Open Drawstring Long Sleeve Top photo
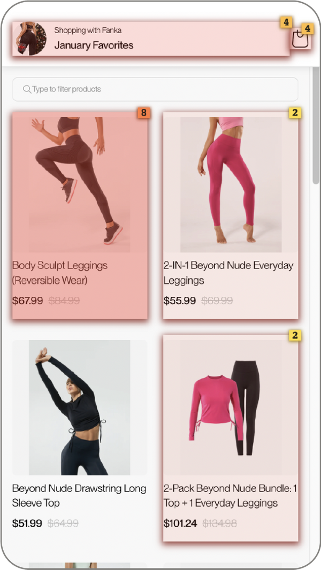The height and width of the screenshot is (570, 321). (x=80, y=407)
